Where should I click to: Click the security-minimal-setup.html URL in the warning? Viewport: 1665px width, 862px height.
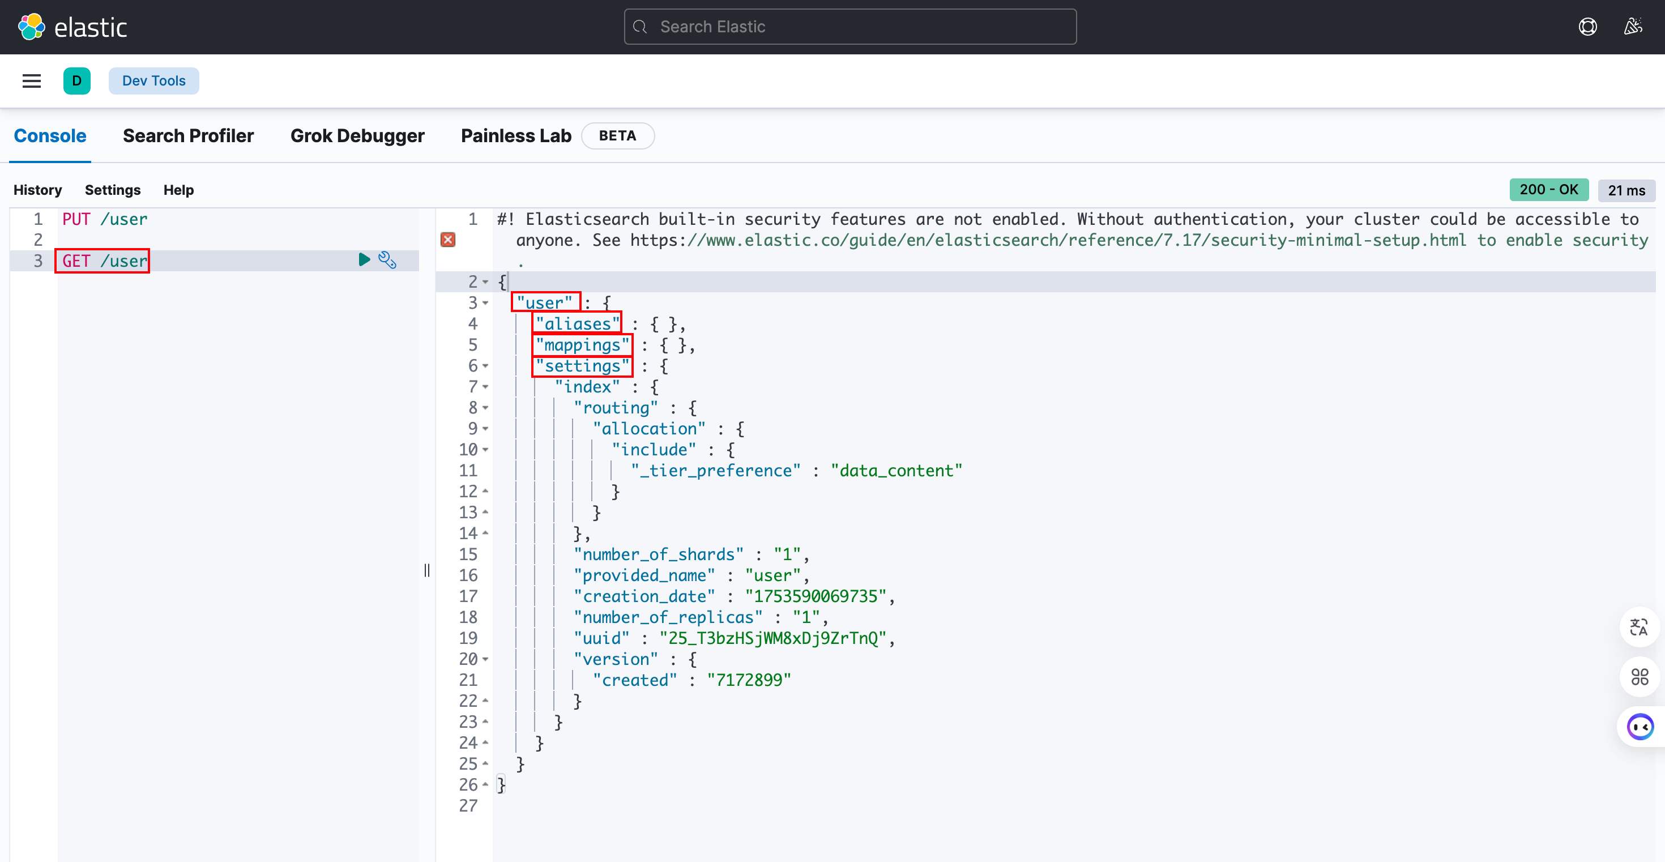click(1048, 240)
